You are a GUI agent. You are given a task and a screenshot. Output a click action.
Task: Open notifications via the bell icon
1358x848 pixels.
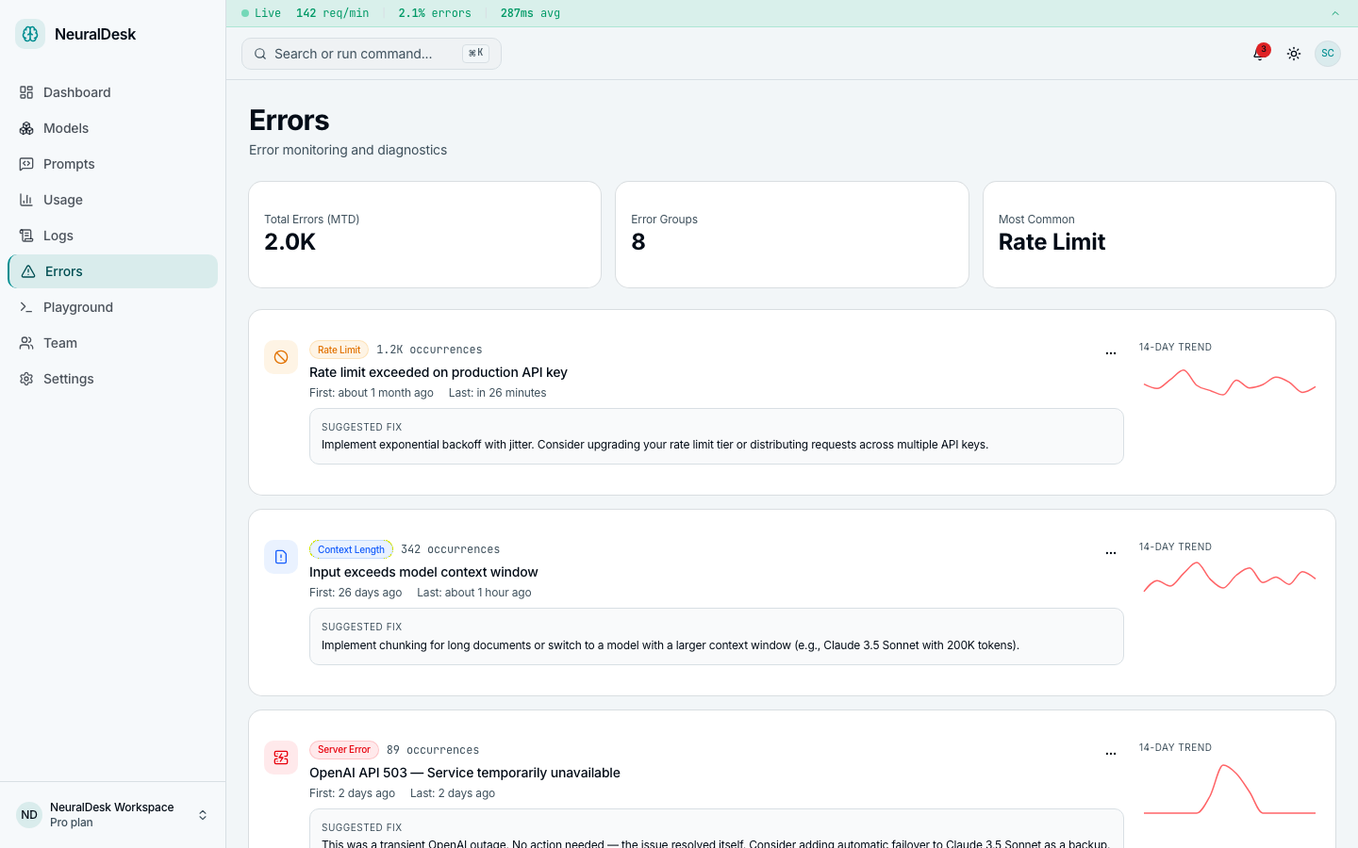click(x=1259, y=54)
